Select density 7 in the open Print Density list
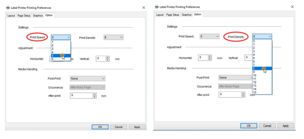The image size is (304, 139). pyautogui.click(x=262, y=65)
